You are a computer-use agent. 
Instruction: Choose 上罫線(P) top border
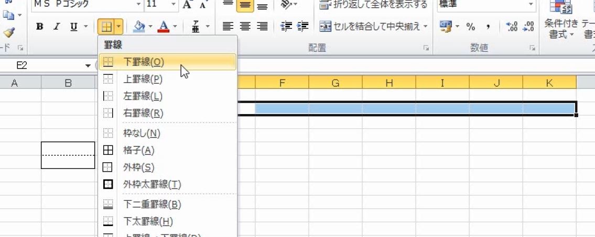tap(167, 79)
